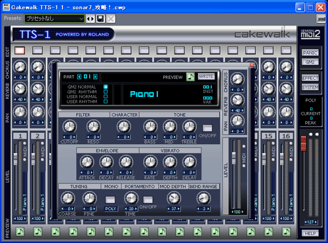Preview part 1 with its green note button

(20, 231)
